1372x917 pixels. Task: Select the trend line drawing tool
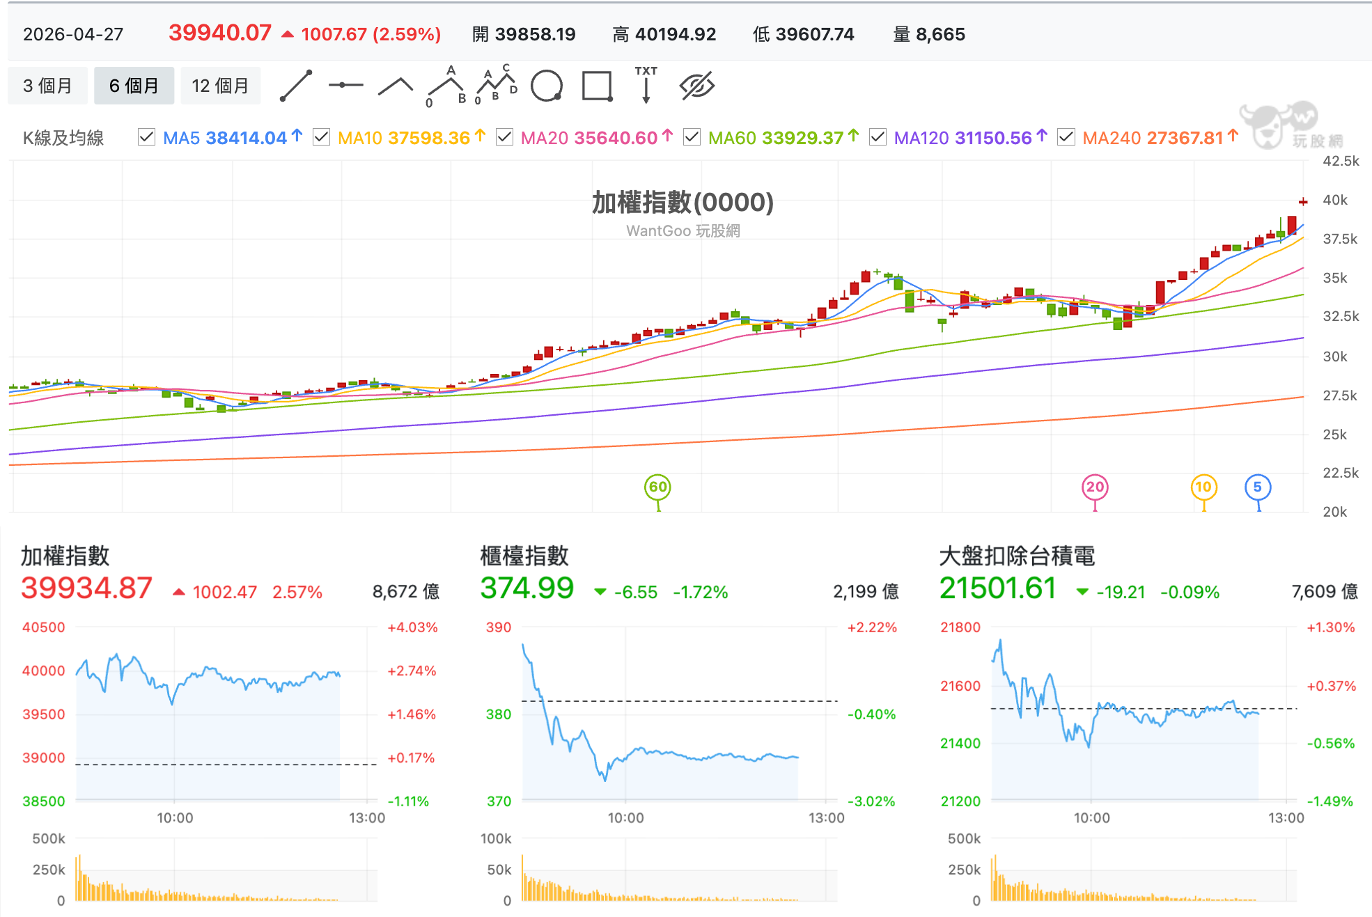(x=296, y=86)
